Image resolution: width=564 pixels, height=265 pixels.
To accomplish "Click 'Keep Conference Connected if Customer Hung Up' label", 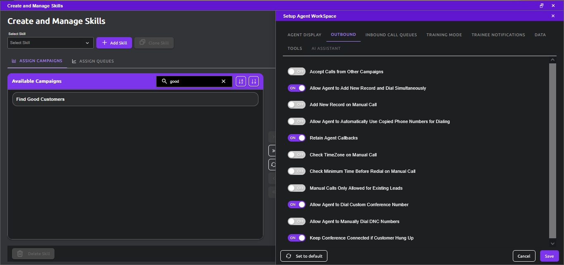I will click(362, 238).
